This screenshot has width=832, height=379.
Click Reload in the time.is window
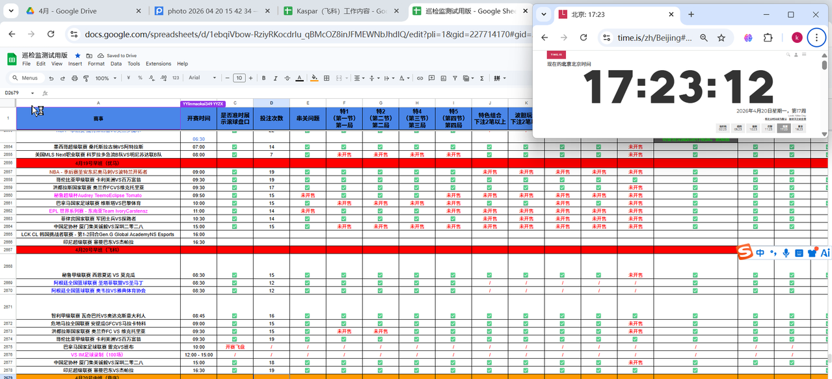(584, 38)
